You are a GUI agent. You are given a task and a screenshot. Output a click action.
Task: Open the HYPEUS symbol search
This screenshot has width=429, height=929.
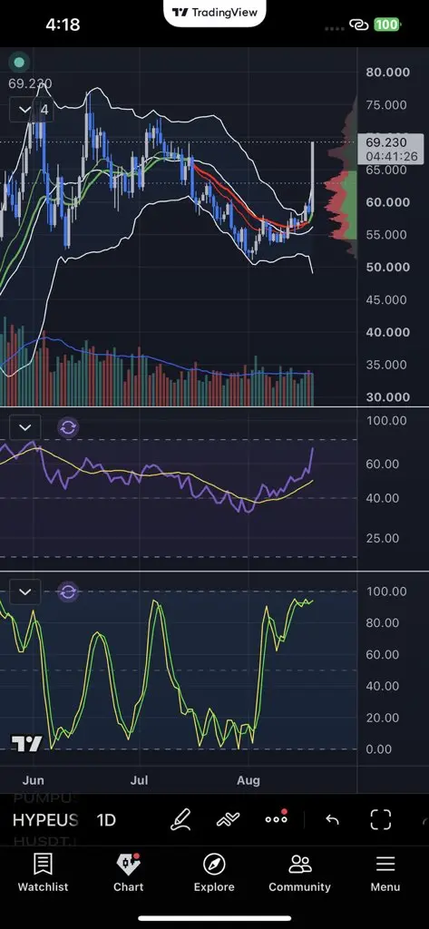(x=45, y=820)
